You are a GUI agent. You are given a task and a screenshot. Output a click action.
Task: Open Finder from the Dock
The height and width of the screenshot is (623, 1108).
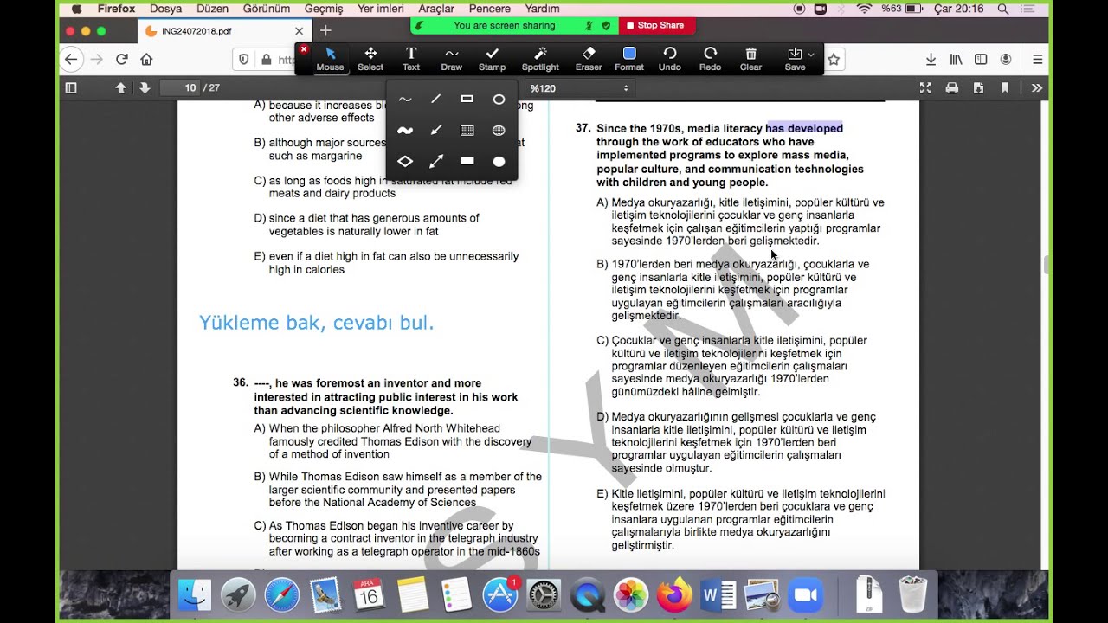[194, 595]
